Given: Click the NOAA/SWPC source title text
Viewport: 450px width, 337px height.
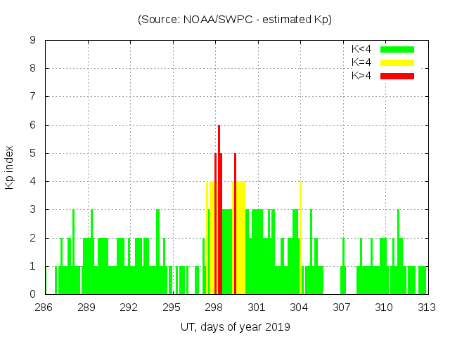Looking at the screenshot, I should (235, 20).
